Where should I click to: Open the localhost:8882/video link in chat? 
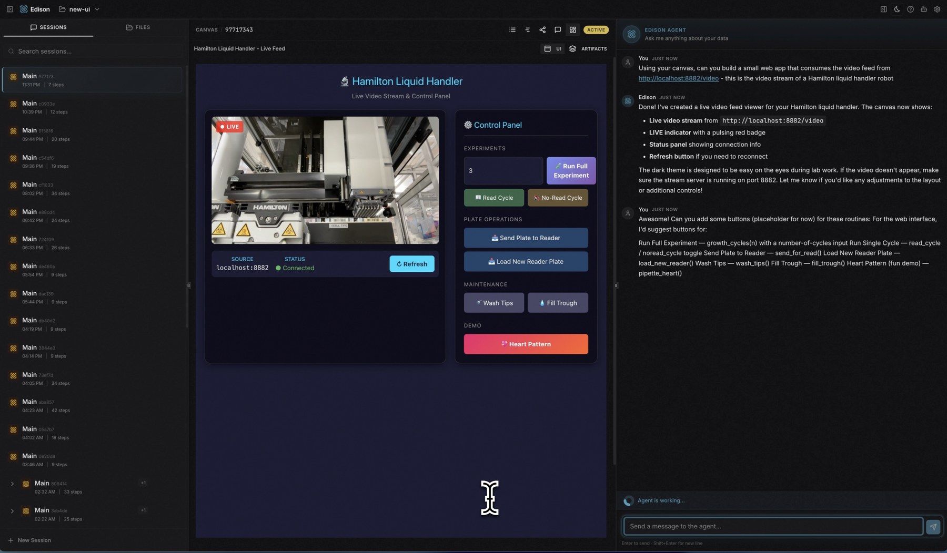(678, 78)
